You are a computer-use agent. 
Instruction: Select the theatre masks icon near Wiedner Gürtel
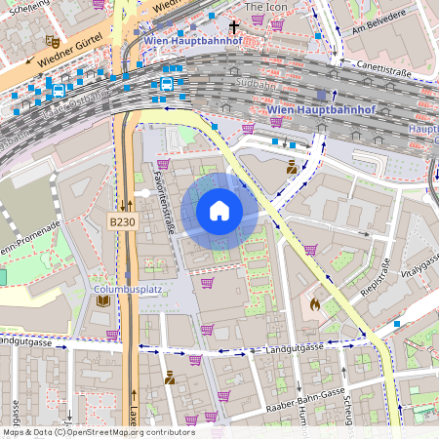[53, 41]
